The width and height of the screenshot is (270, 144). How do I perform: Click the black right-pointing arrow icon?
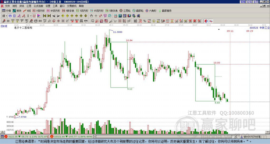coord(58,16)
